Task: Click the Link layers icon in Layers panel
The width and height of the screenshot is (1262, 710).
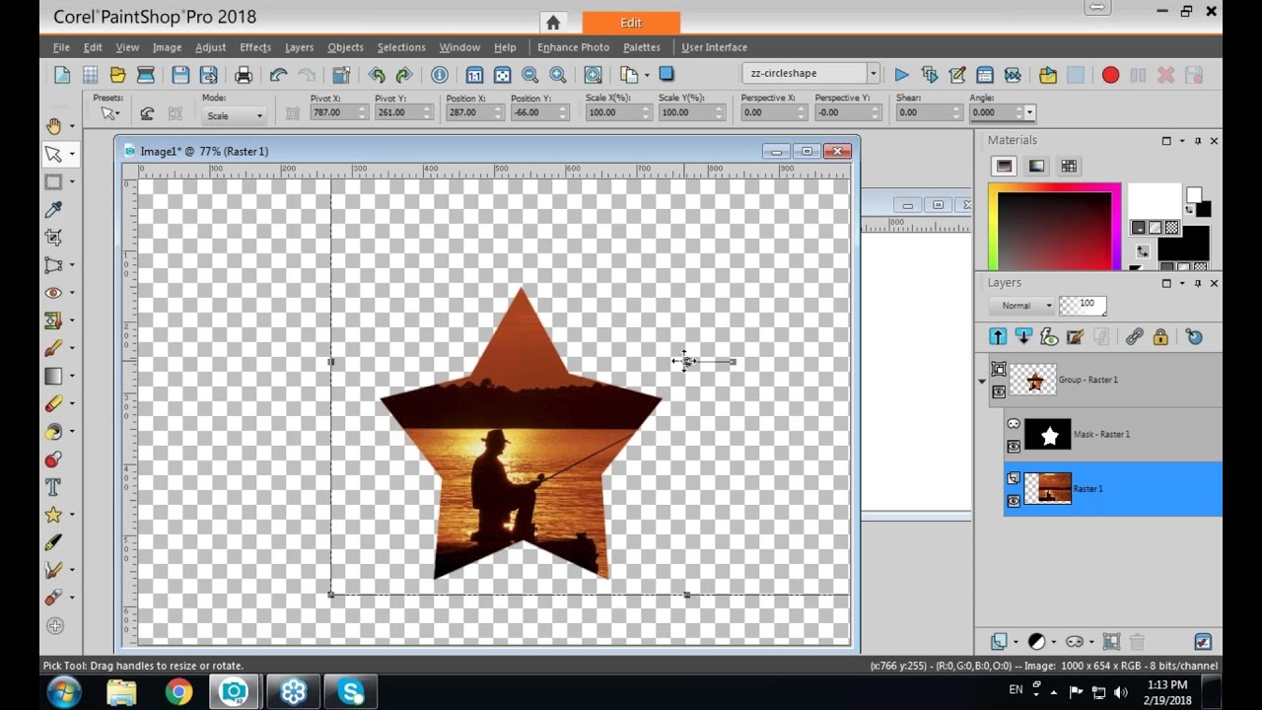Action: [1136, 336]
